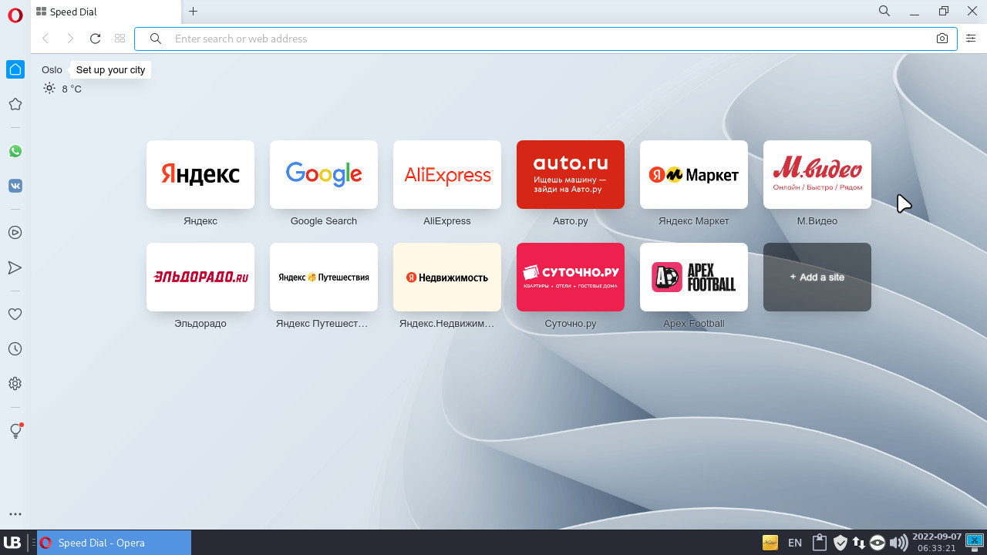The height and width of the screenshot is (555, 987).
Task: Open a new tab with plus button
Action: (193, 12)
